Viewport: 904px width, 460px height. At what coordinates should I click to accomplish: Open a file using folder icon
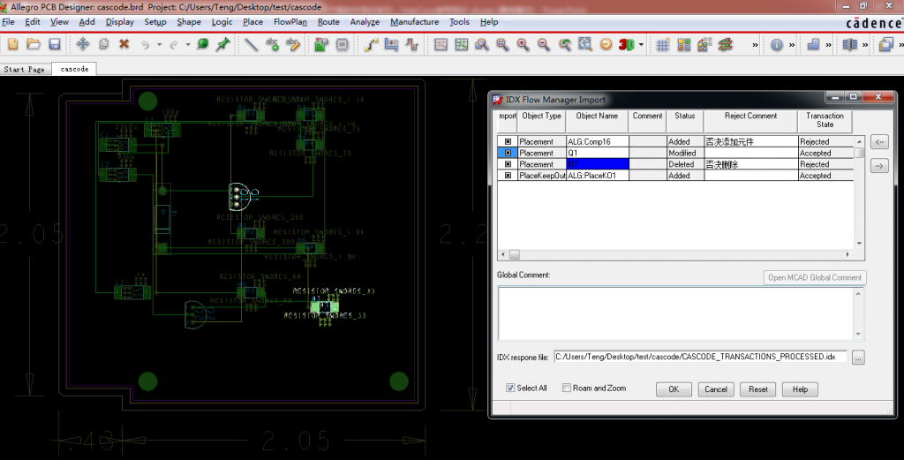(34, 44)
